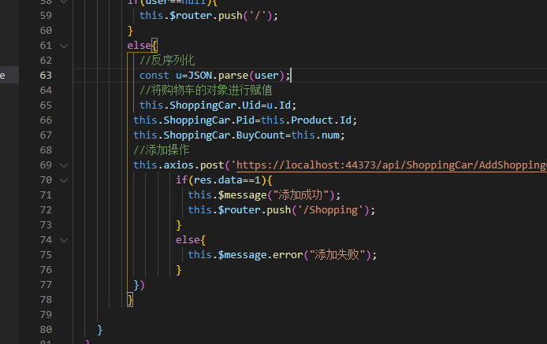Click line number 77 in the gutter
This screenshot has width=547, height=344.
pyautogui.click(x=46, y=285)
